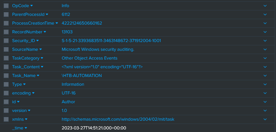
Task: Open the RecordNumber field dropdown arrow
Action: [45, 32]
